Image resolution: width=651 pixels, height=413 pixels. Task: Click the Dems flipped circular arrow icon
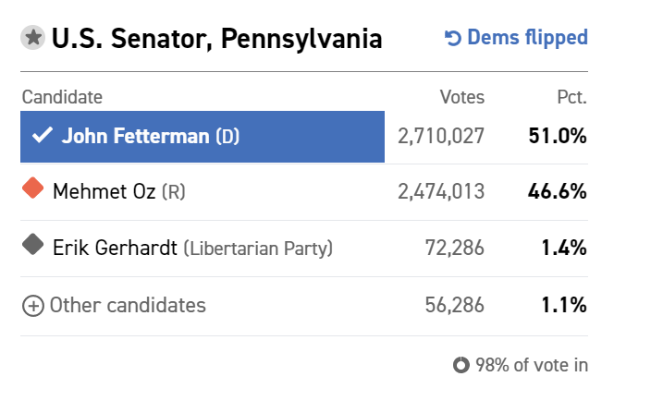pos(453,38)
